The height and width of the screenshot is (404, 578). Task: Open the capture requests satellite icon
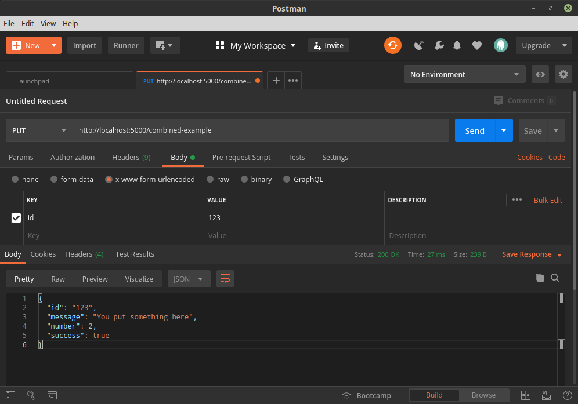(x=419, y=45)
